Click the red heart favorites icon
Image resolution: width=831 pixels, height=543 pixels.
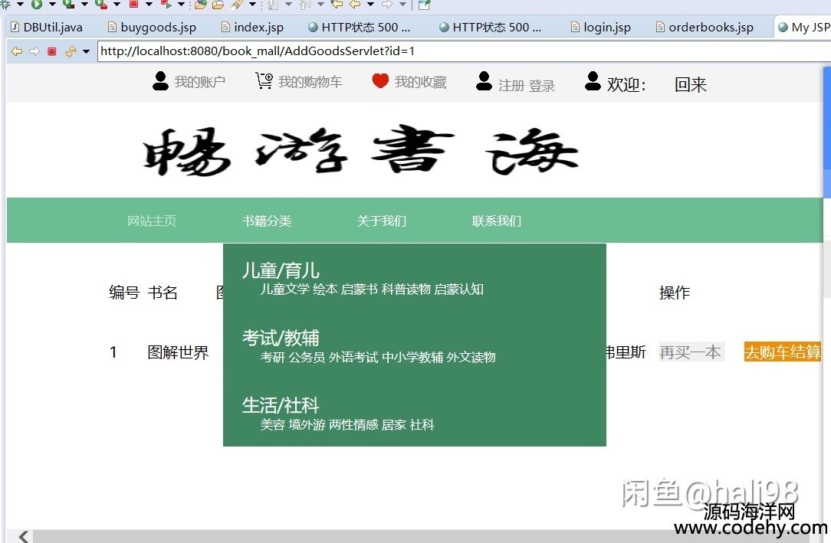380,80
